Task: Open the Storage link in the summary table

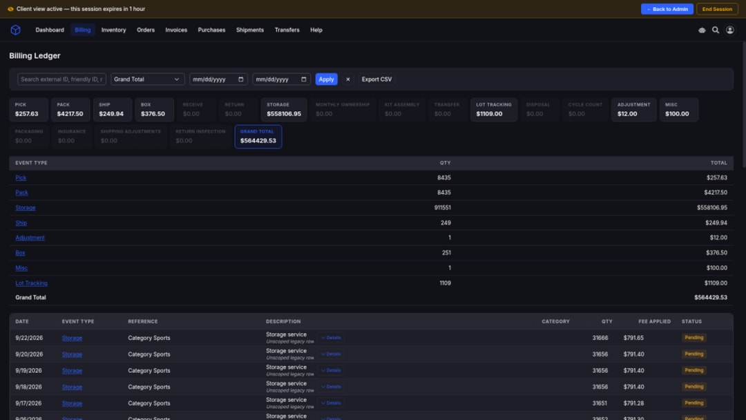Action: pos(26,208)
